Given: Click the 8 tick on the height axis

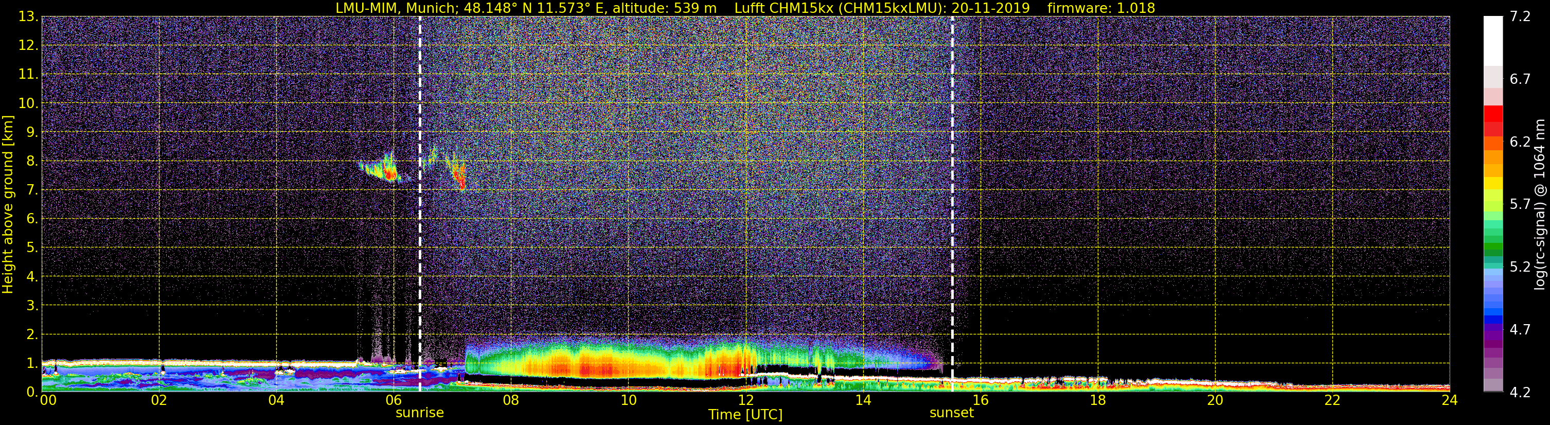Looking at the screenshot, I should pyautogui.click(x=31, y=161).
